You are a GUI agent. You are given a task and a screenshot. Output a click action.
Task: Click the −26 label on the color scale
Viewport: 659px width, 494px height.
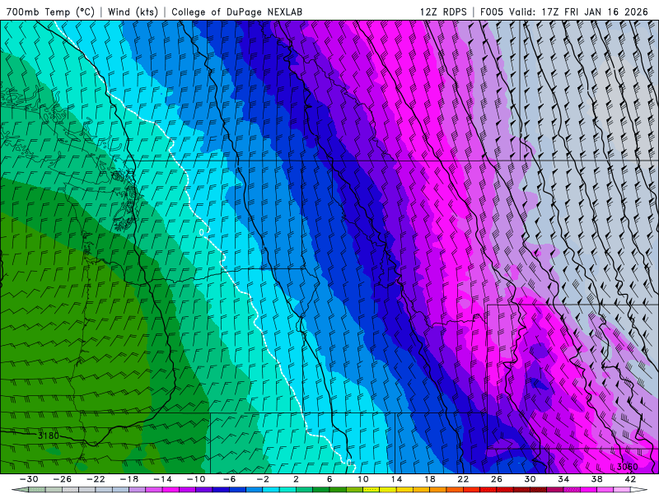[63, 479]
